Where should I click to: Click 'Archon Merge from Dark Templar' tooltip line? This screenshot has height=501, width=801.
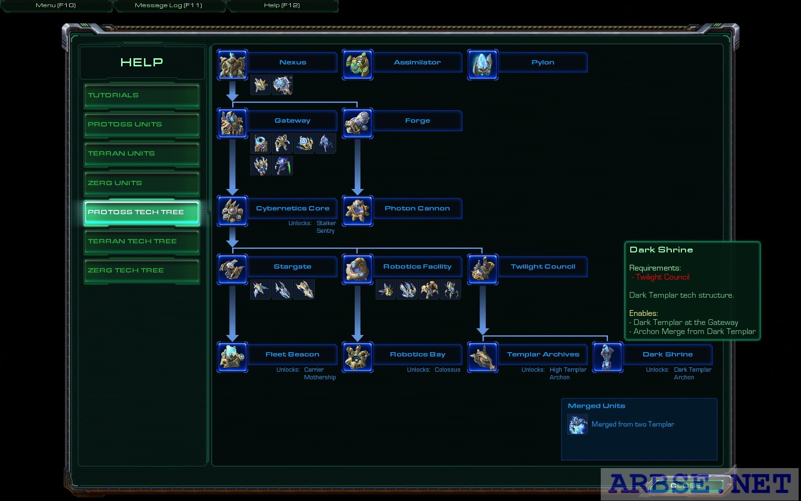692,332
